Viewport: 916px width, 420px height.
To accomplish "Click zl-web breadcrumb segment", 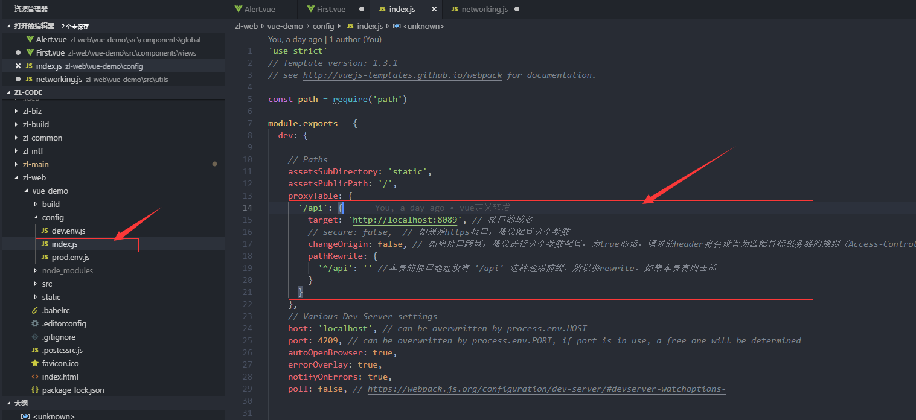I will click(246, 26).
